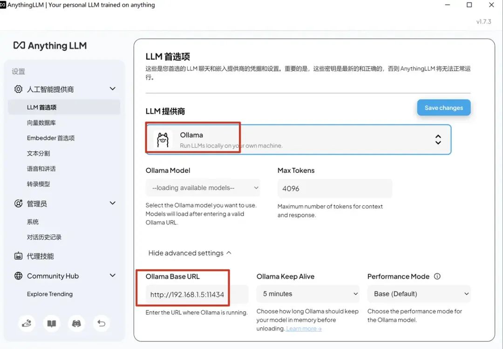The height and width of the screenshot is (349, 503).
Task: Click the Performance Mode info icon
Action: 437,276
